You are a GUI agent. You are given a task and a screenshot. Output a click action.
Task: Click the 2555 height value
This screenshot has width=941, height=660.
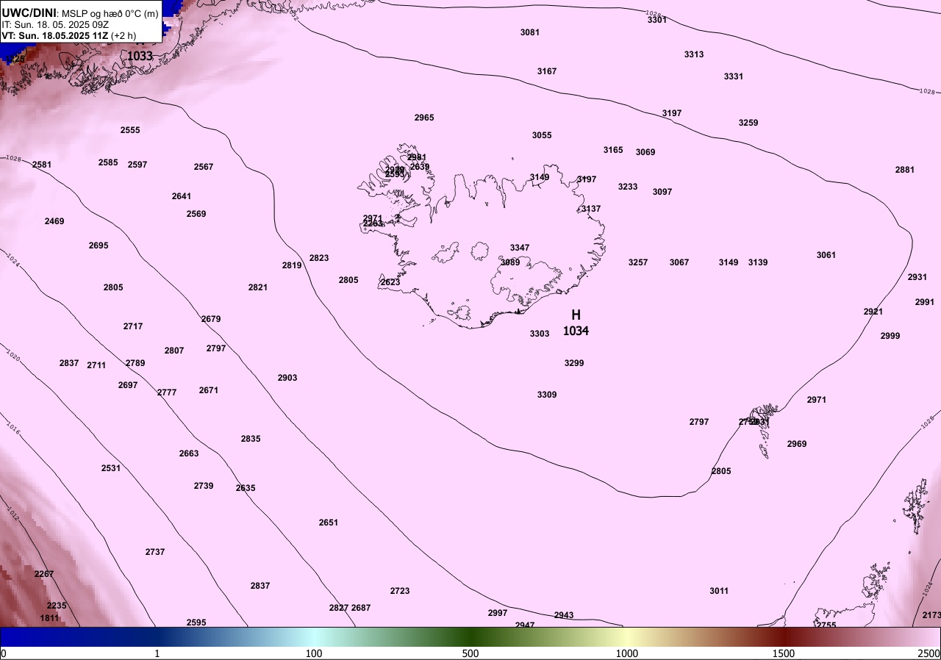coord(130,130)
